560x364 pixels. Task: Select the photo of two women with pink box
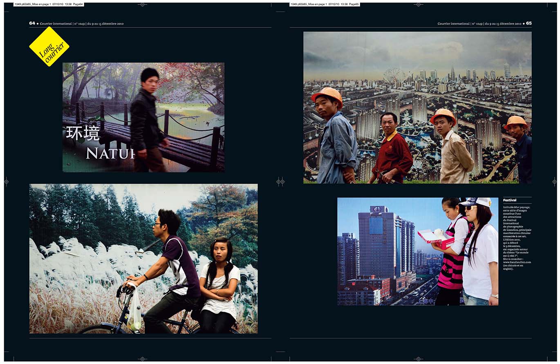(x=417, y=252)
